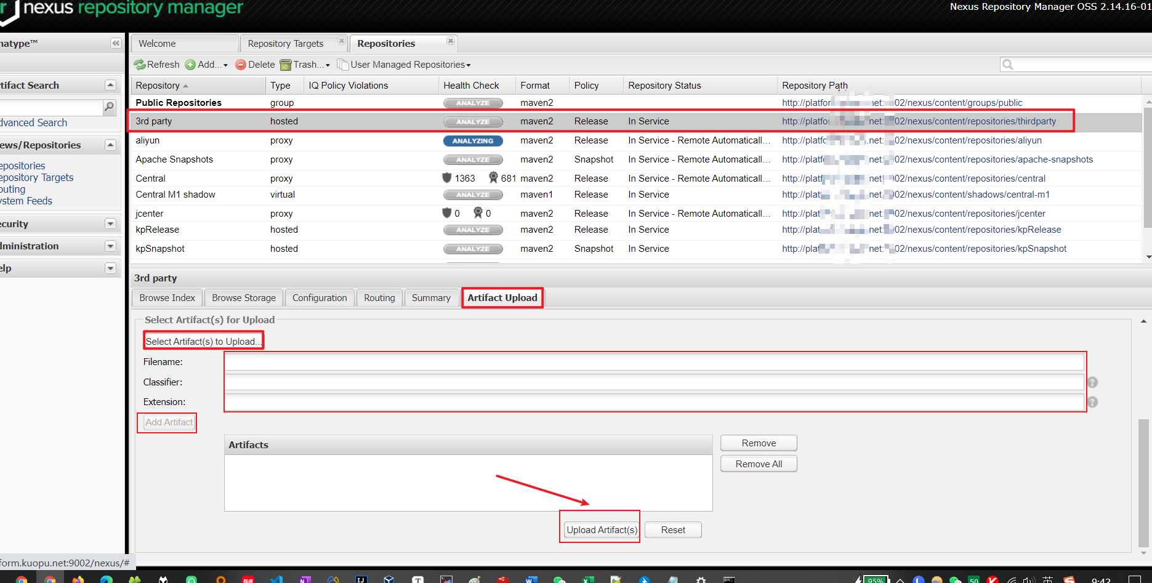This screenshot has width=1152, height=583.
Task: Open the Add... repository menu
Action: pos(207,65)
